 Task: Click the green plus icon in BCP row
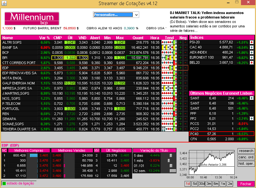[180, 53]
